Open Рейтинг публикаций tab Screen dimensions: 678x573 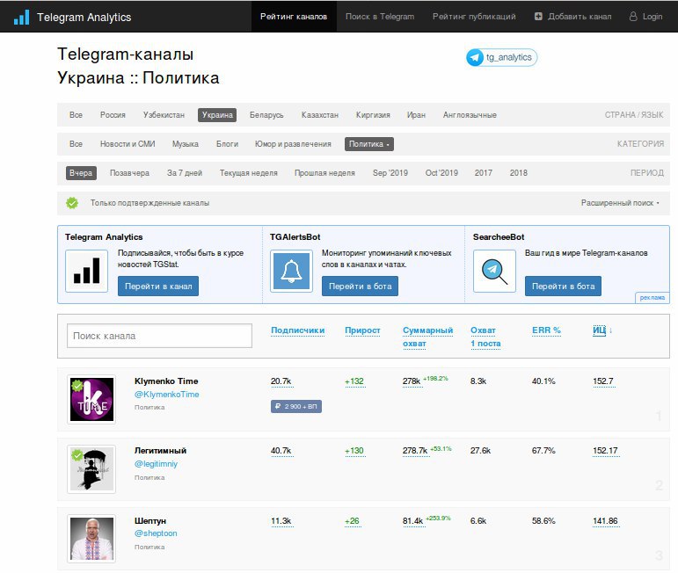pyautogui.click(x=474, y=17)
